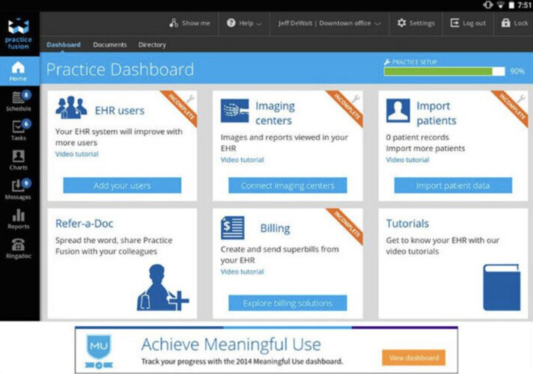Viewport: 533px width, 374px height.
Task: Click the Import patients person icon
Action: tap(398, 111)
